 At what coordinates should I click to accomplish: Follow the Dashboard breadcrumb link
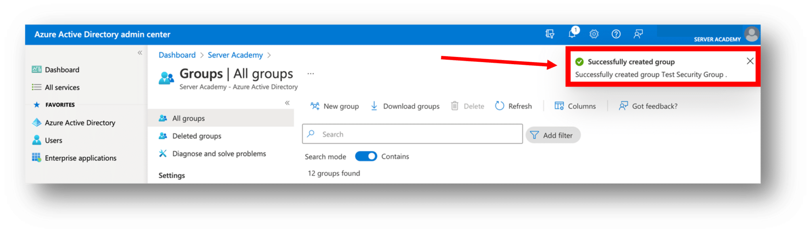[177, 55]
